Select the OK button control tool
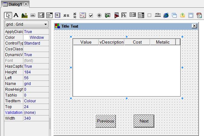Screen dimensions: 204x136 click(x=33, y=15)
